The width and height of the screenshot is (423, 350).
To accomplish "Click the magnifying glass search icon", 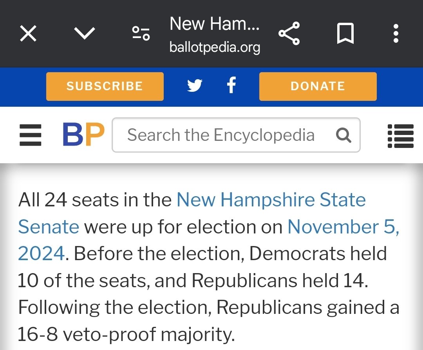I will (343, 135).
